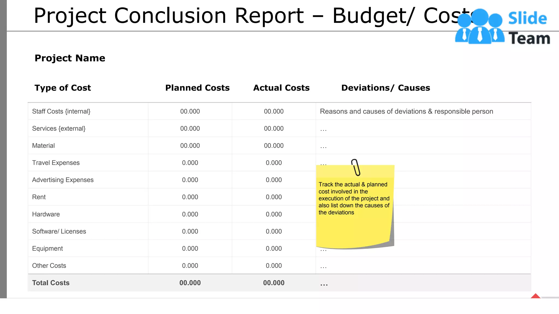This screenshot has height=314, width=559.
Task: Select the Project Name heading
Action: [70, 58]
